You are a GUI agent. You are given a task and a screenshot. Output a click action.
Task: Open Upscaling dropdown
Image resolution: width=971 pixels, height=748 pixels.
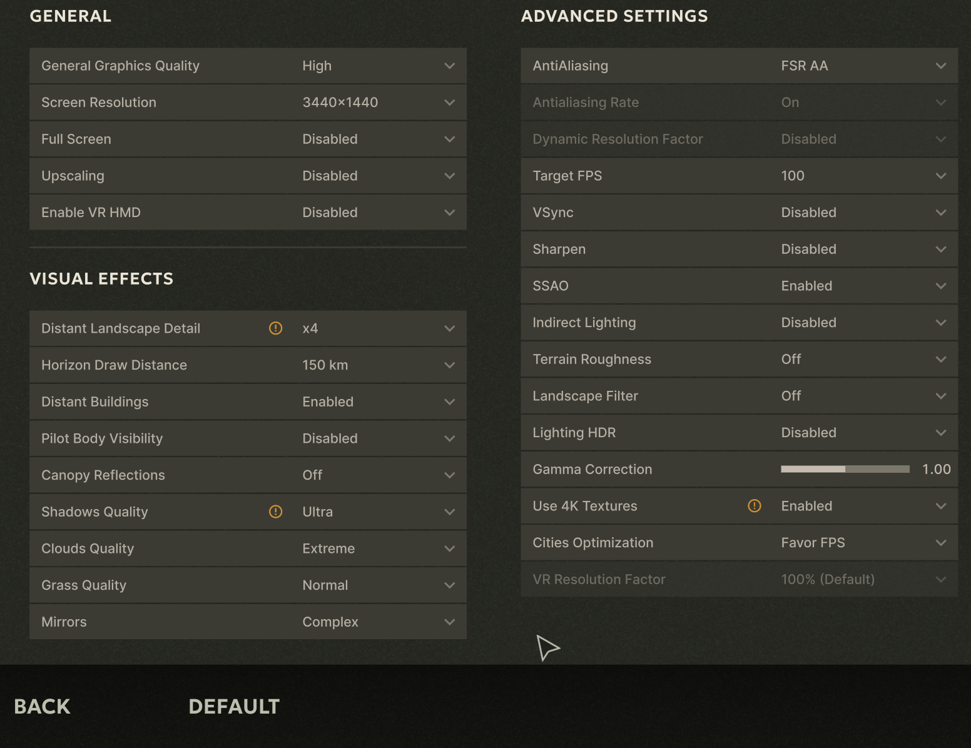(x=248, y=176)
